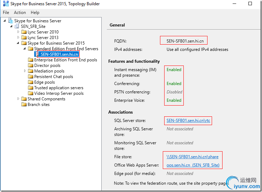Click the General section heading
The width and height of the screenshot is (262, 192).
tap(117, 25)
